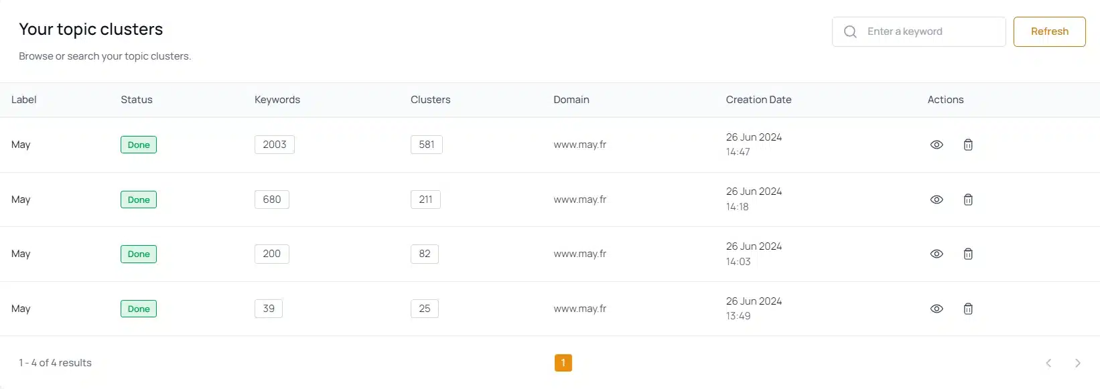View the cluster with 39 keywords
Viewport: 1100px width, 389px height.
pyautogui.click(x=937, y=309)
